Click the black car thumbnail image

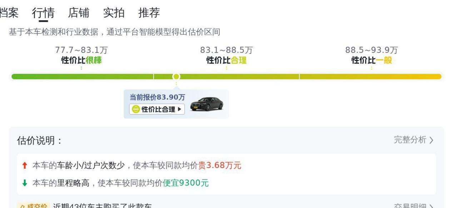206,104
